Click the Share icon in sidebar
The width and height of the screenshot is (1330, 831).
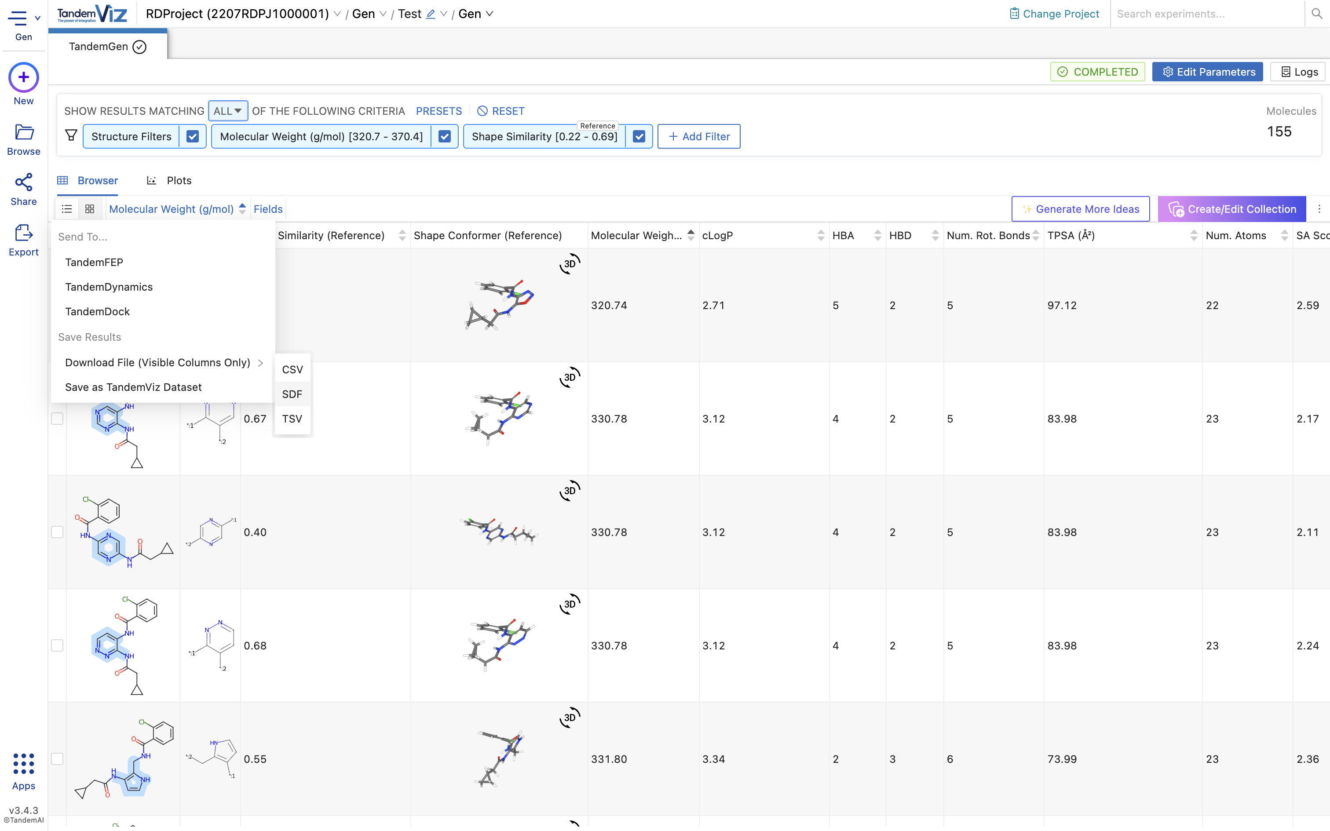[x=24, y=182]
